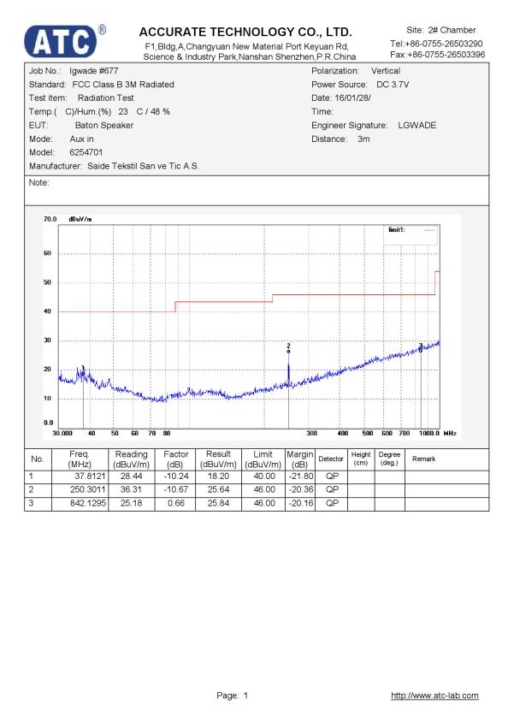
Task: Click the Degree (deg.) column header
Action: point(389,459)
